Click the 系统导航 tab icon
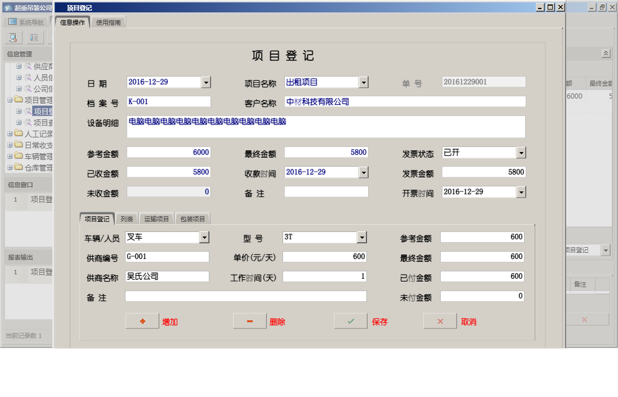Image resolution: width=618 pixels, height=397 pixels. pyautogui.click(x=12, y=22)
